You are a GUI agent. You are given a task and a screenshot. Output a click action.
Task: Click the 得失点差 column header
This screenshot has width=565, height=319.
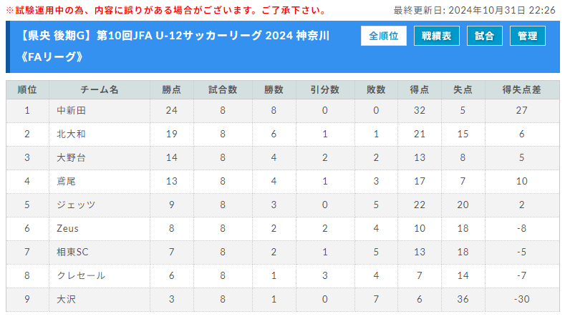[522, 89]
